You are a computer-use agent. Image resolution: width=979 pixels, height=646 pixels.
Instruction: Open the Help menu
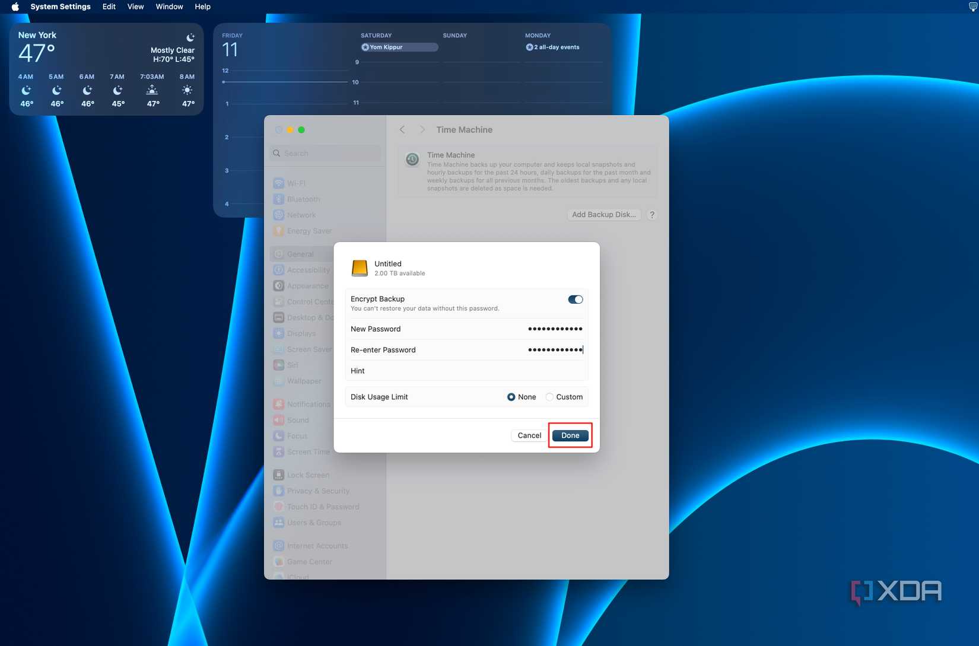click(x=202, y=7)
